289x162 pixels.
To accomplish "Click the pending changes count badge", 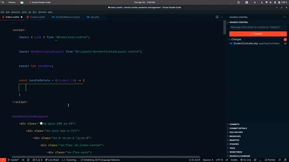I will (x=285, y=40).
